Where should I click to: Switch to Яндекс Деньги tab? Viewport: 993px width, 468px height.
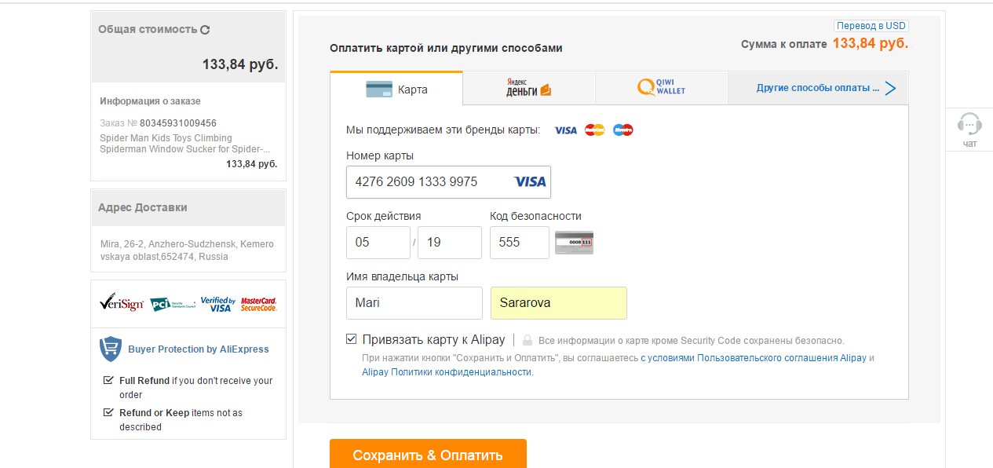529,88
